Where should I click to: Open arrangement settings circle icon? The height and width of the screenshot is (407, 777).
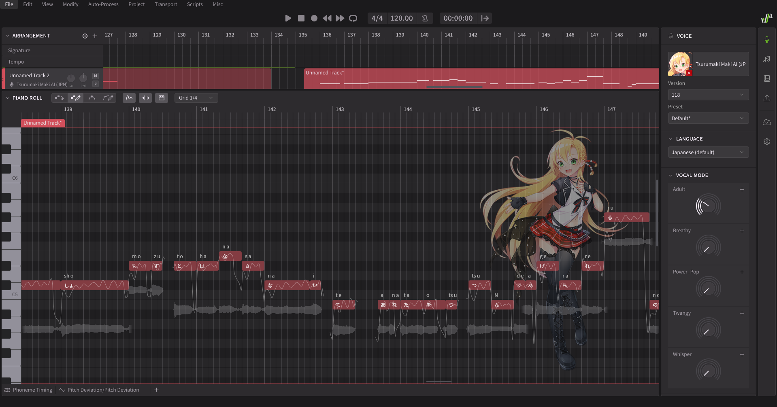(85, 36)
